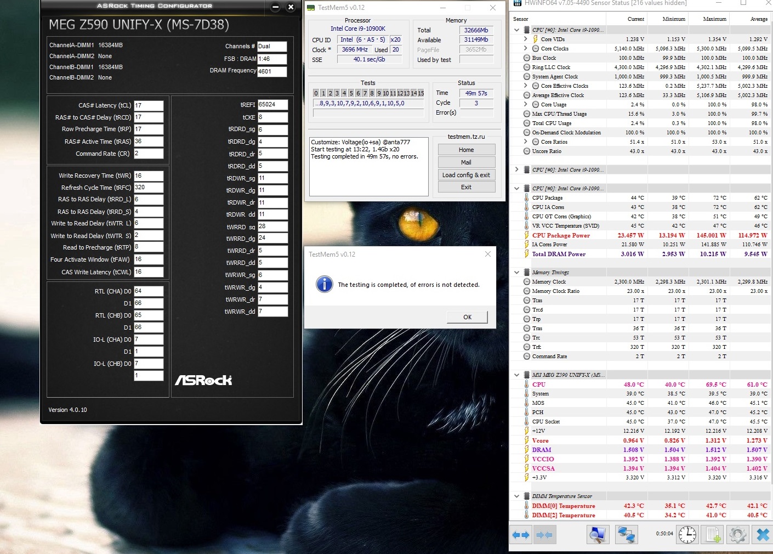This screenshot has height=554, width=773.
Task: Click the Command Rate (CR) field
Action: coord(149,154)
